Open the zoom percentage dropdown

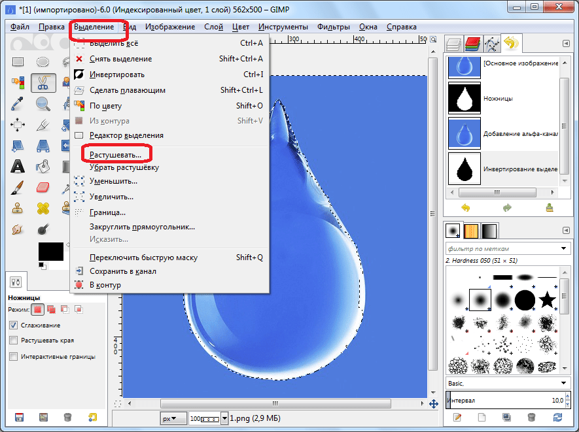click(224, 418)
